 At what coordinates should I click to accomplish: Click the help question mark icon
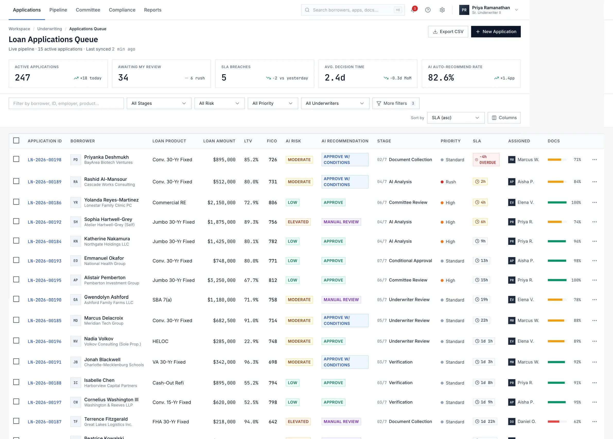428,10
